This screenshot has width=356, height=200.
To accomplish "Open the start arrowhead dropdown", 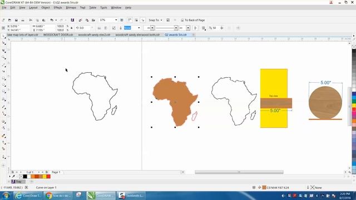I will coord(152,28).
